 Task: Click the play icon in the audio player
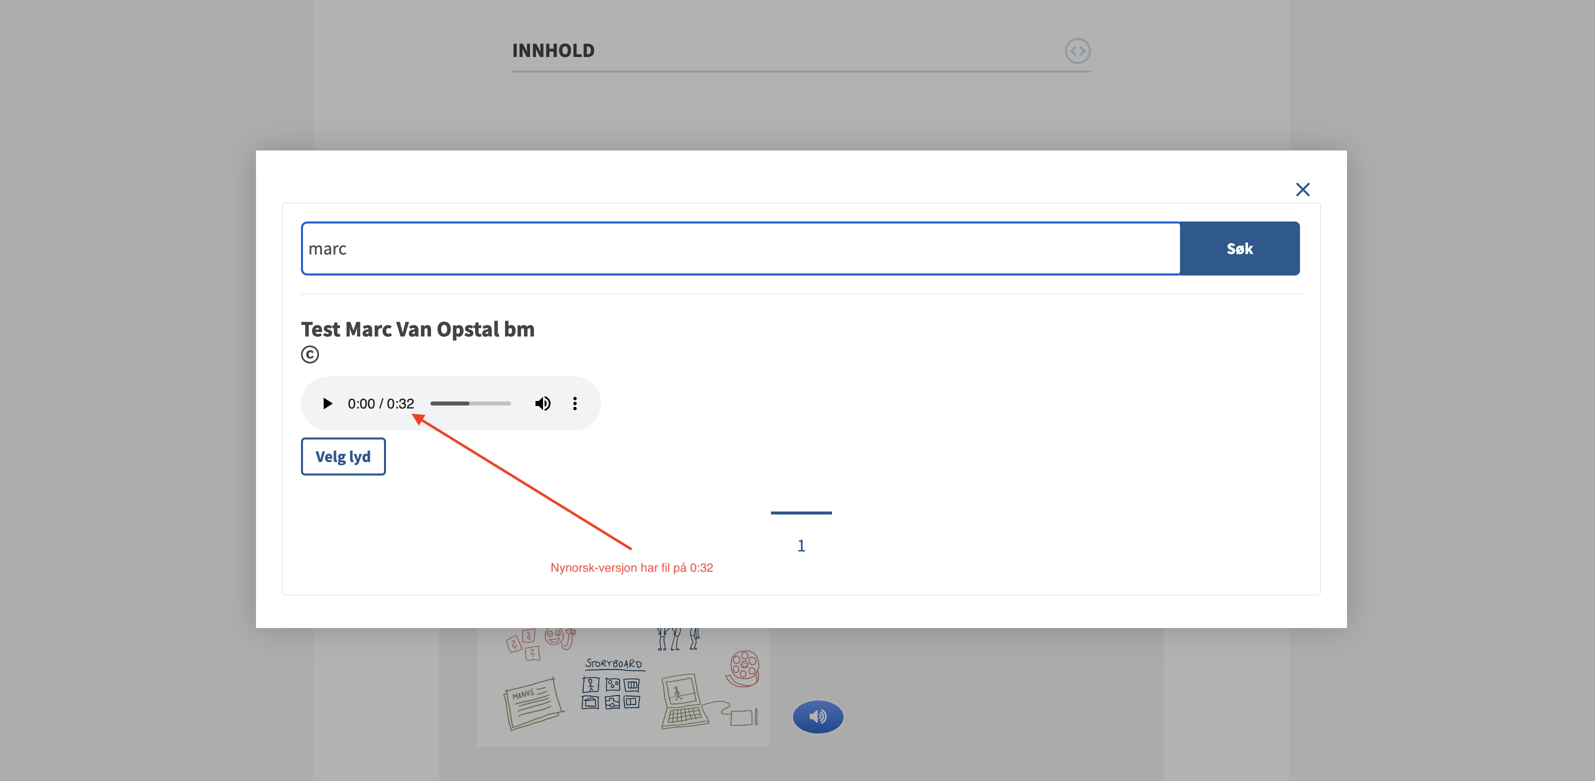(x=327, y=403)
